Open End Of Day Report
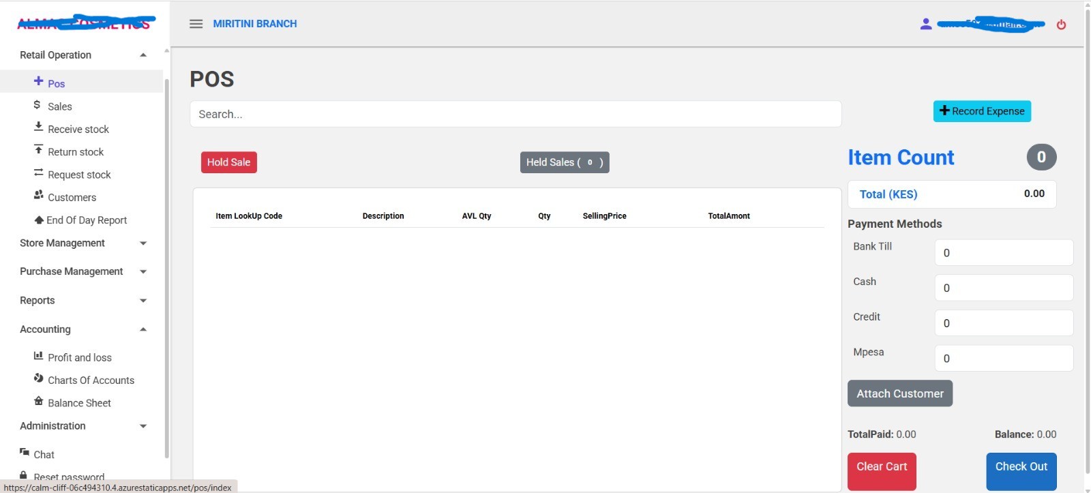This screenshot has height=493, width=1091. click(87, 220)
